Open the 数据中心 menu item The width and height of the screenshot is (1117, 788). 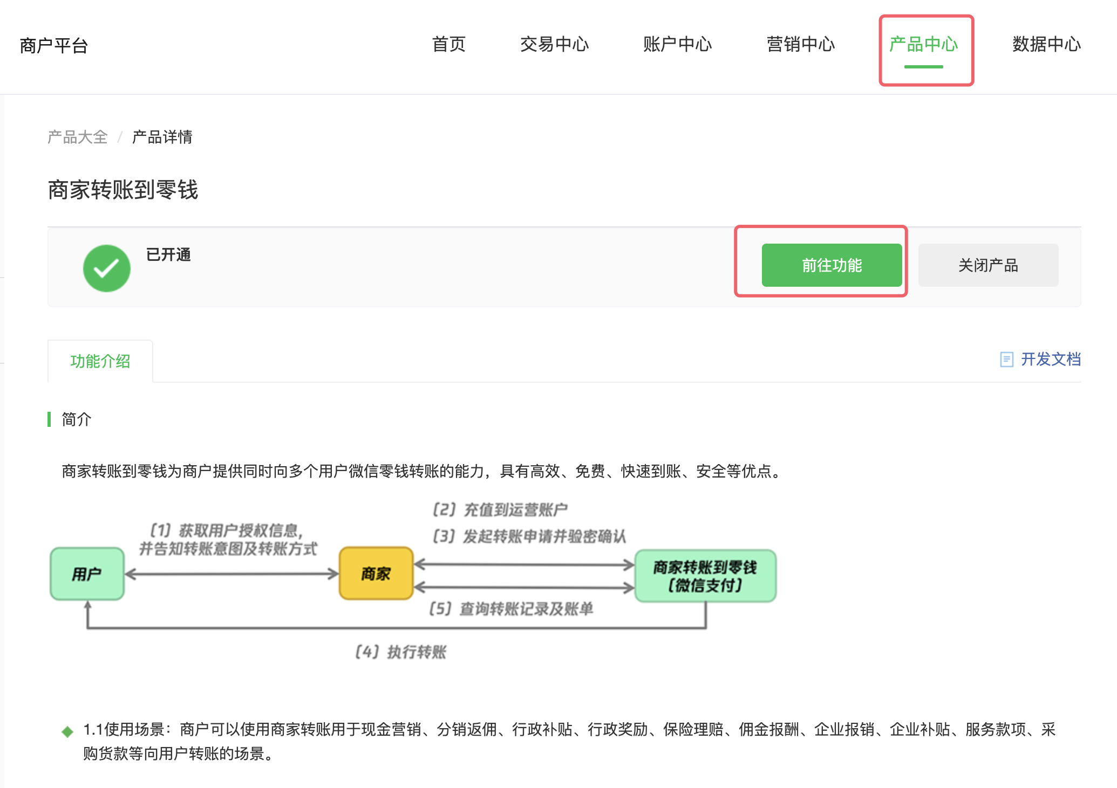click(x=1046, y=44)
